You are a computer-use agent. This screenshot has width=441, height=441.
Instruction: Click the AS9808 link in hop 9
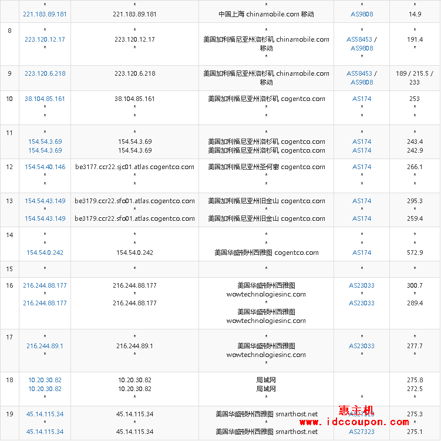[x=362, y=82]
